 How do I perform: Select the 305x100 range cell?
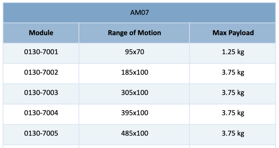click(134, 94)
